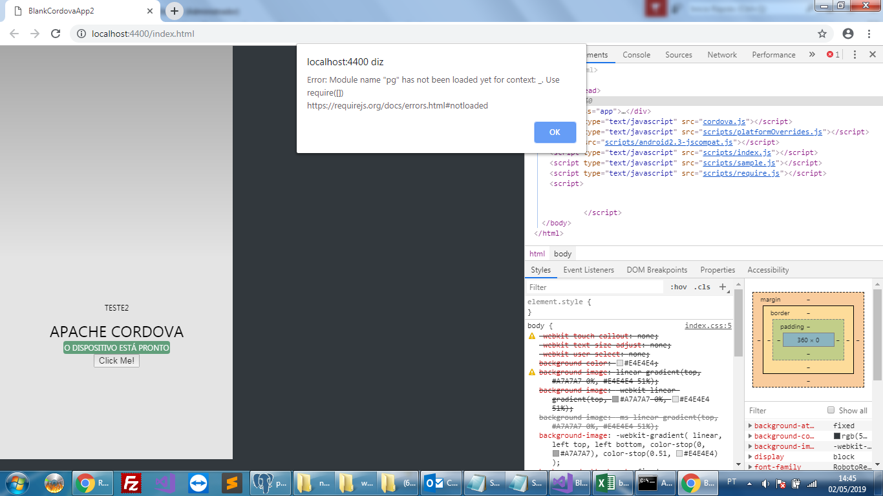This screenshot has width=883, height=496.
Task: Open the index.css:5 stylesheet link
Action: [x=708, y=326]
